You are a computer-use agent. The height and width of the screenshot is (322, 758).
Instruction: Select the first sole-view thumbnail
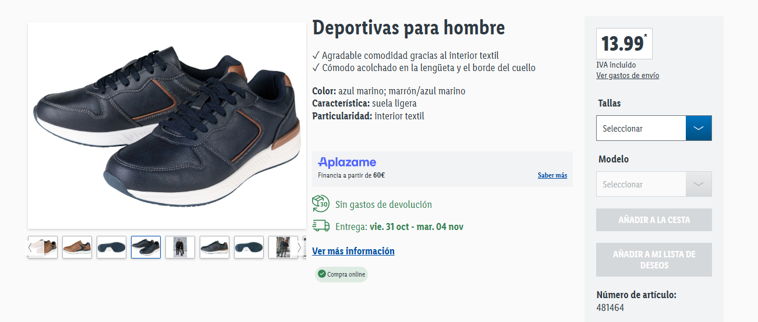111,247
